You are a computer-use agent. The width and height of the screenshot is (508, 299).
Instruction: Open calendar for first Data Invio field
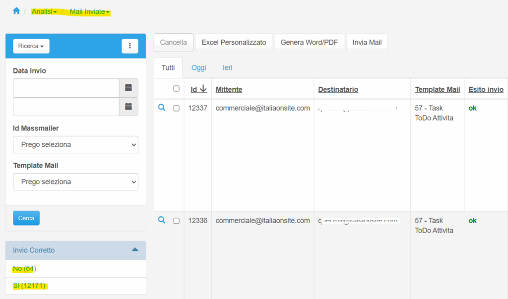[128, 88]
